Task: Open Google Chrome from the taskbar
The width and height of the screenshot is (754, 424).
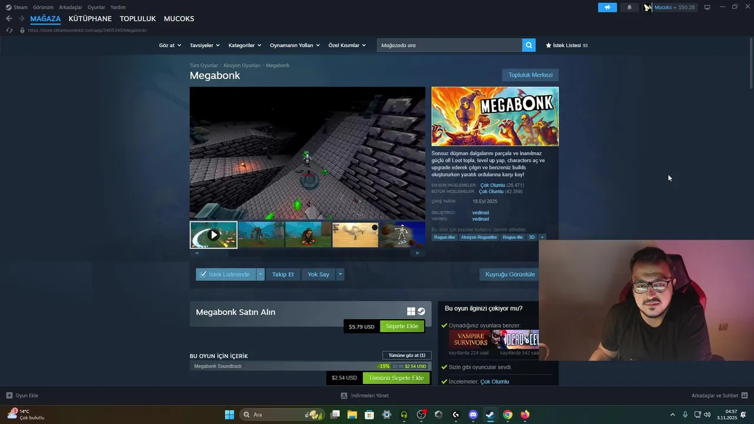Action: [x=507, y=415]
